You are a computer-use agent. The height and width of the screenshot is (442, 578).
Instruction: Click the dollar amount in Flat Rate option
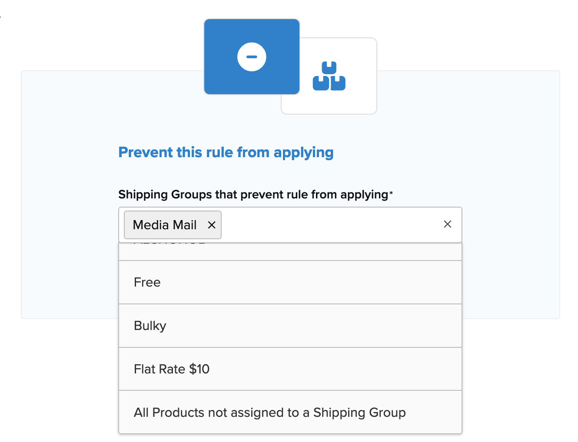coord(199,369)
